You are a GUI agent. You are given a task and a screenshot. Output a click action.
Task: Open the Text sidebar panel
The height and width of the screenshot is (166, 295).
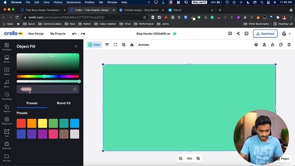coord(6,133)
